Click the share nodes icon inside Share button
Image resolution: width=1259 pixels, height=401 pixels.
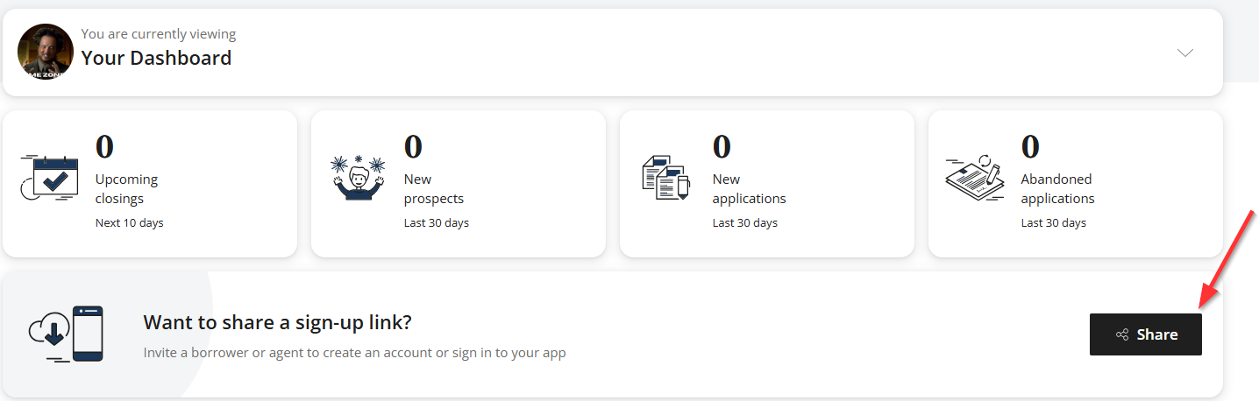(x=1121, y=334)
